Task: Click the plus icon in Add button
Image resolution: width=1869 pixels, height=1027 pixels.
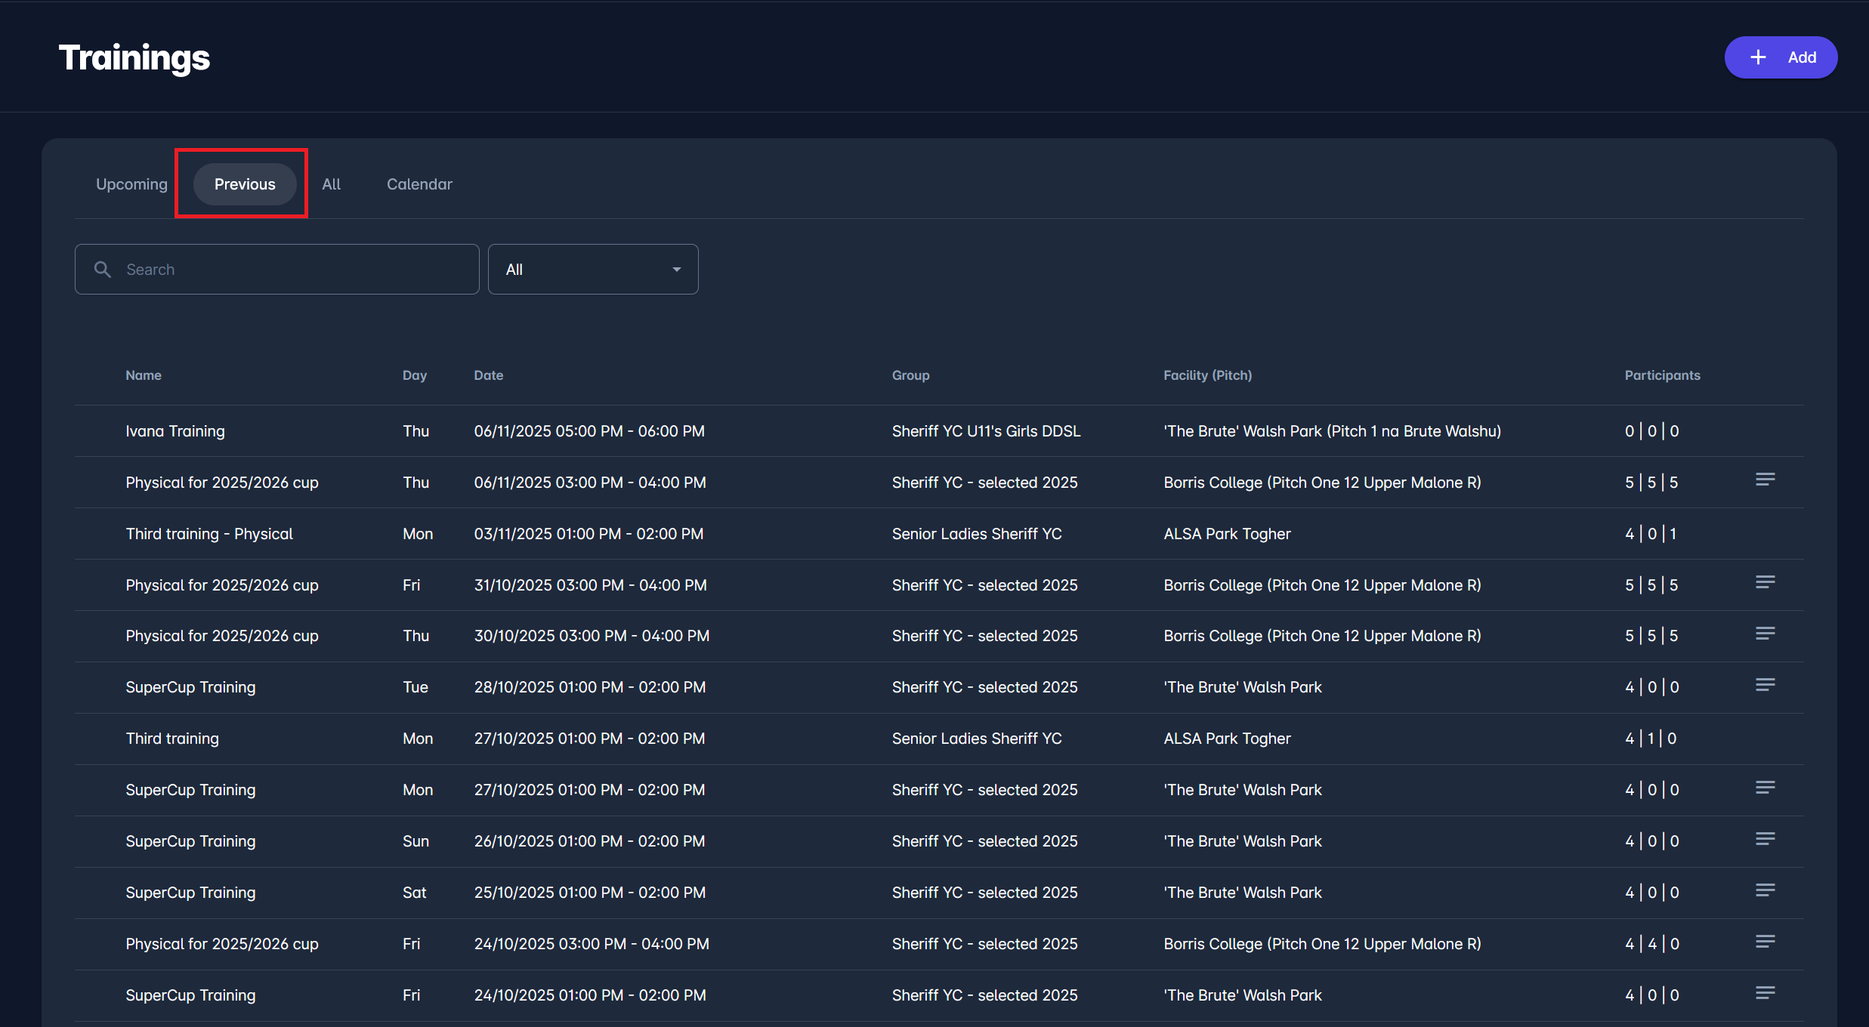Action: pyautogui.click(x=1758, y=57)
